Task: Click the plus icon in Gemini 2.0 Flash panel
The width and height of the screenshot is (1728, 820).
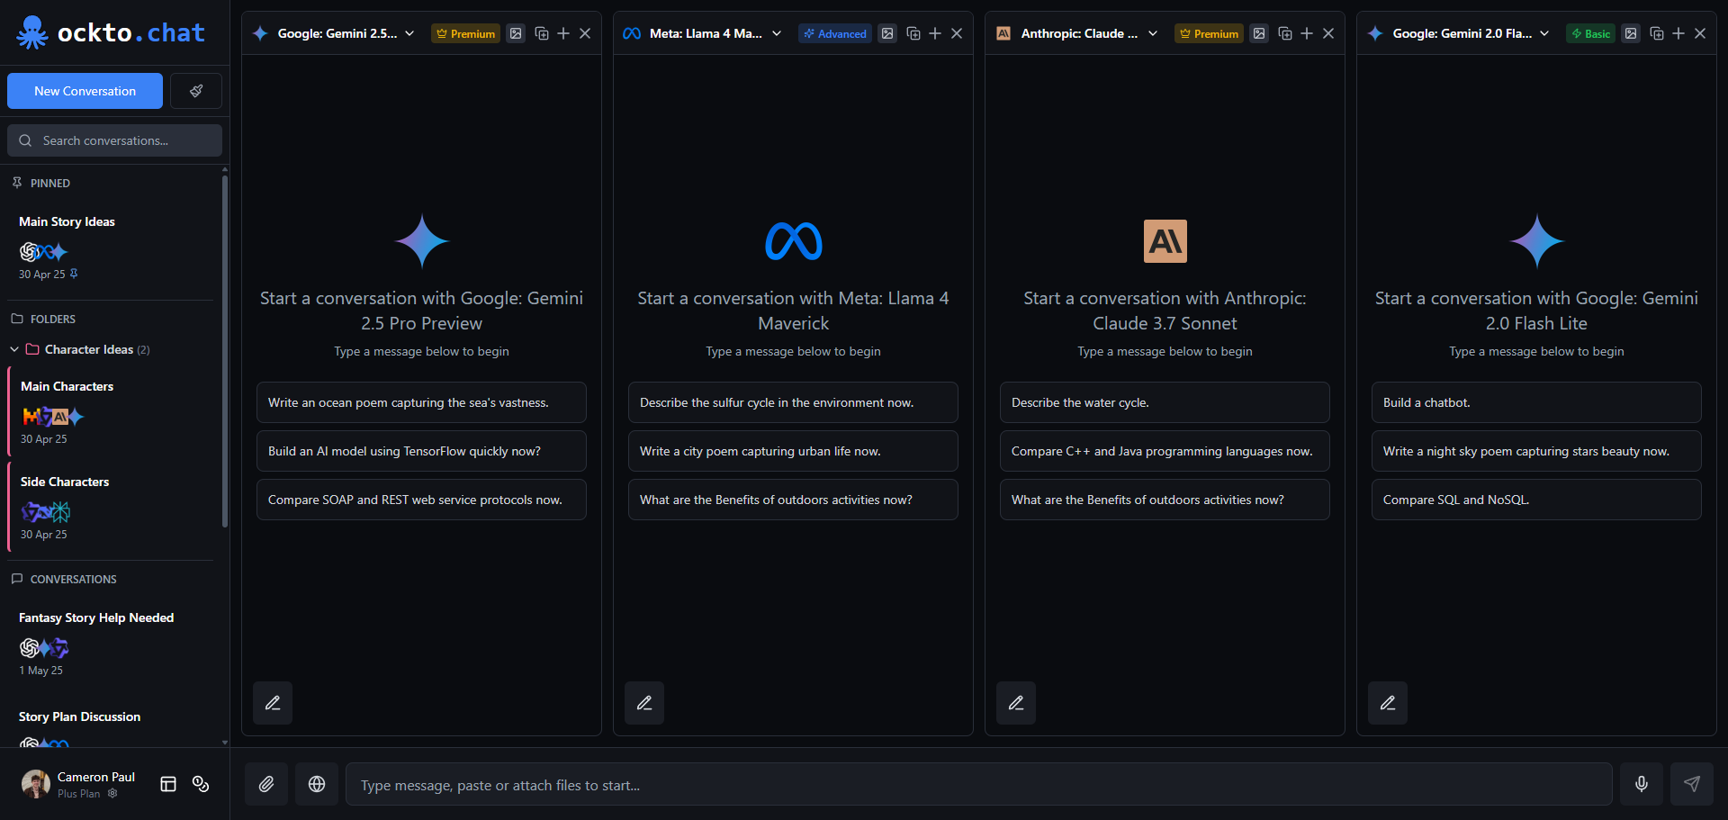Action: click(1678, 33)
